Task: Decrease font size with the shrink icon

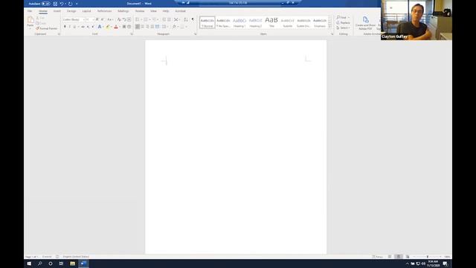Action: pos(103,19)
